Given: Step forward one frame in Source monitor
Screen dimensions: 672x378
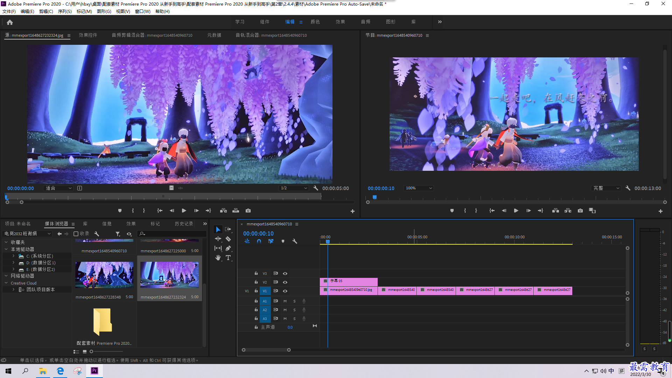Looking at the screenshot, I should pos(196,211).
